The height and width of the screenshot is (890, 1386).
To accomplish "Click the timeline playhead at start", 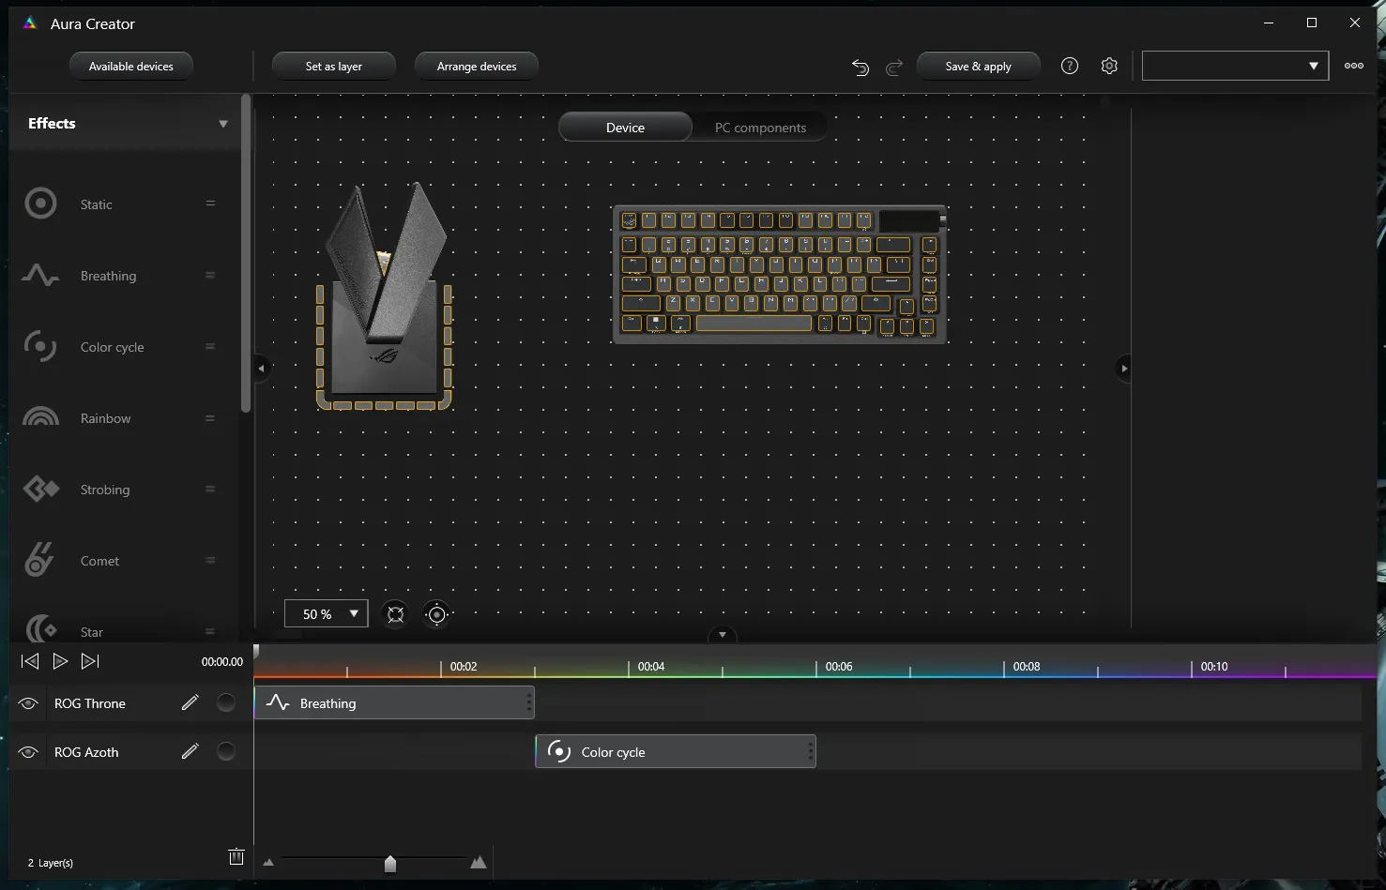I will coord(255,651).
